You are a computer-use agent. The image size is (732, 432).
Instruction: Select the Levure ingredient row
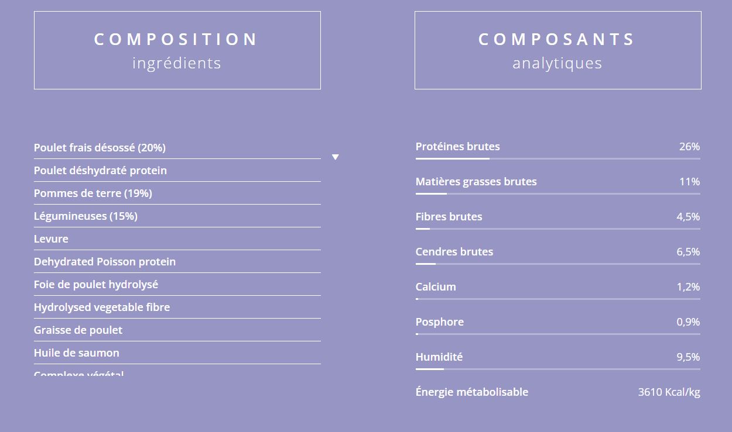51,239
